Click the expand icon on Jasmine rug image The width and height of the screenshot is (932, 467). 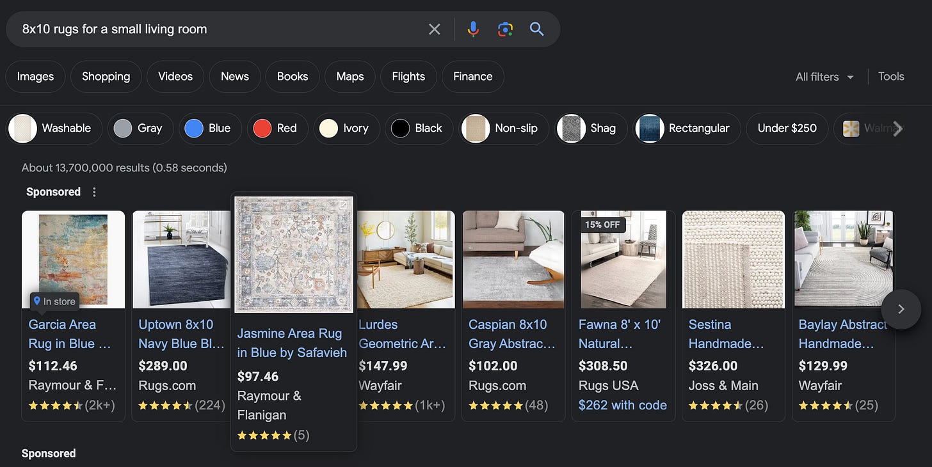343,205
